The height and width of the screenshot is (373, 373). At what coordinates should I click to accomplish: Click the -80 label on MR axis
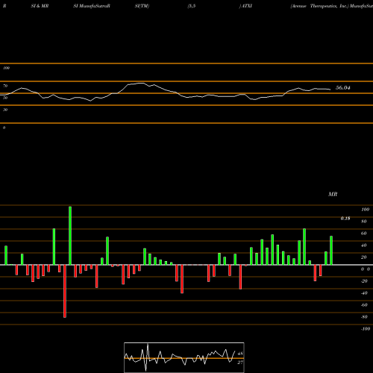click(364, 317)
